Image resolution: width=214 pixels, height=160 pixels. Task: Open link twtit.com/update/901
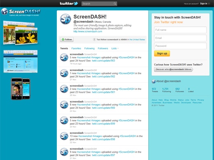point(103,92)
